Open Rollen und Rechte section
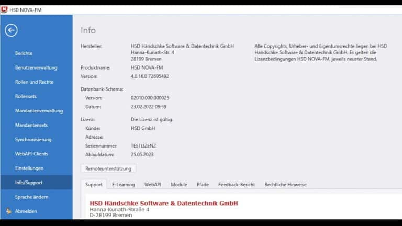The width and height of the screenshot is (402, 226). coord(34,82)
